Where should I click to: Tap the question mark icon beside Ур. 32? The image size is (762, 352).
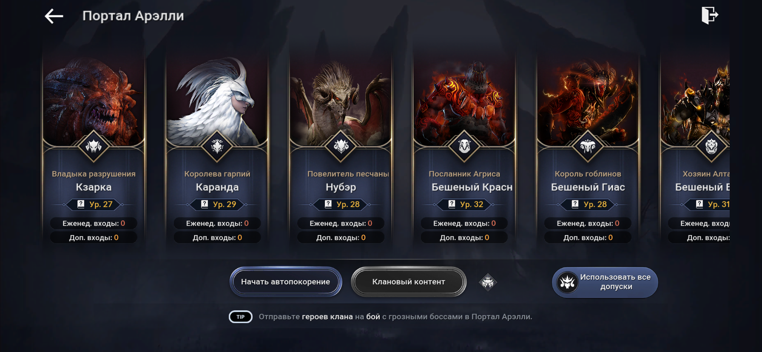point(452,204)
